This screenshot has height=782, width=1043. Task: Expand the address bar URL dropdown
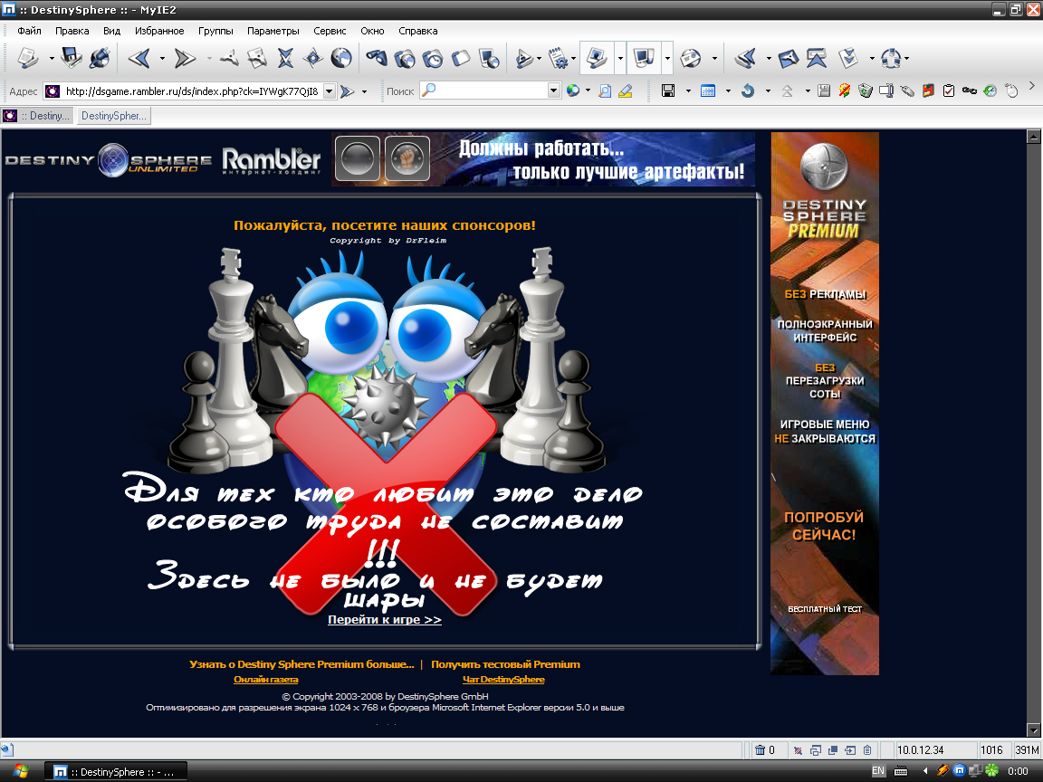tap(329, 91)
